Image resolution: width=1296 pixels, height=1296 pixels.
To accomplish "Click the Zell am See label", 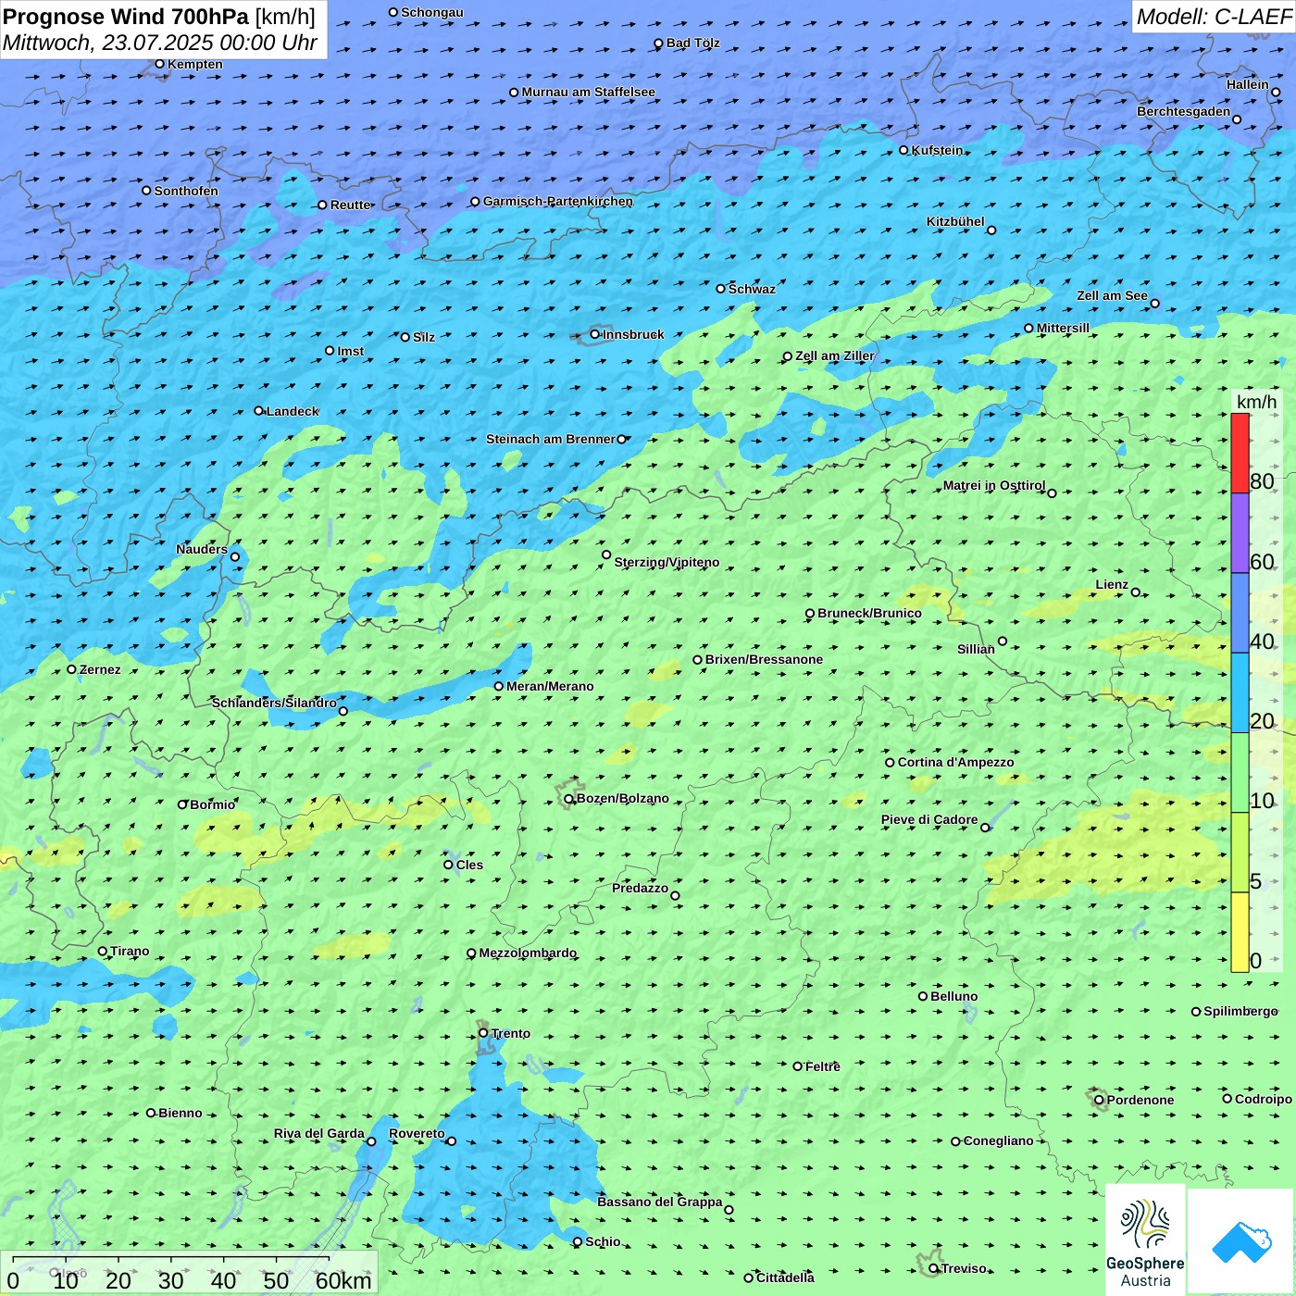I will (x=1112, y=295).
